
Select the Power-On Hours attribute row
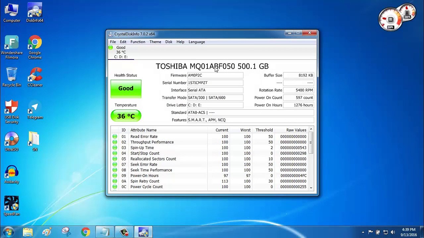tap(209, 176)
